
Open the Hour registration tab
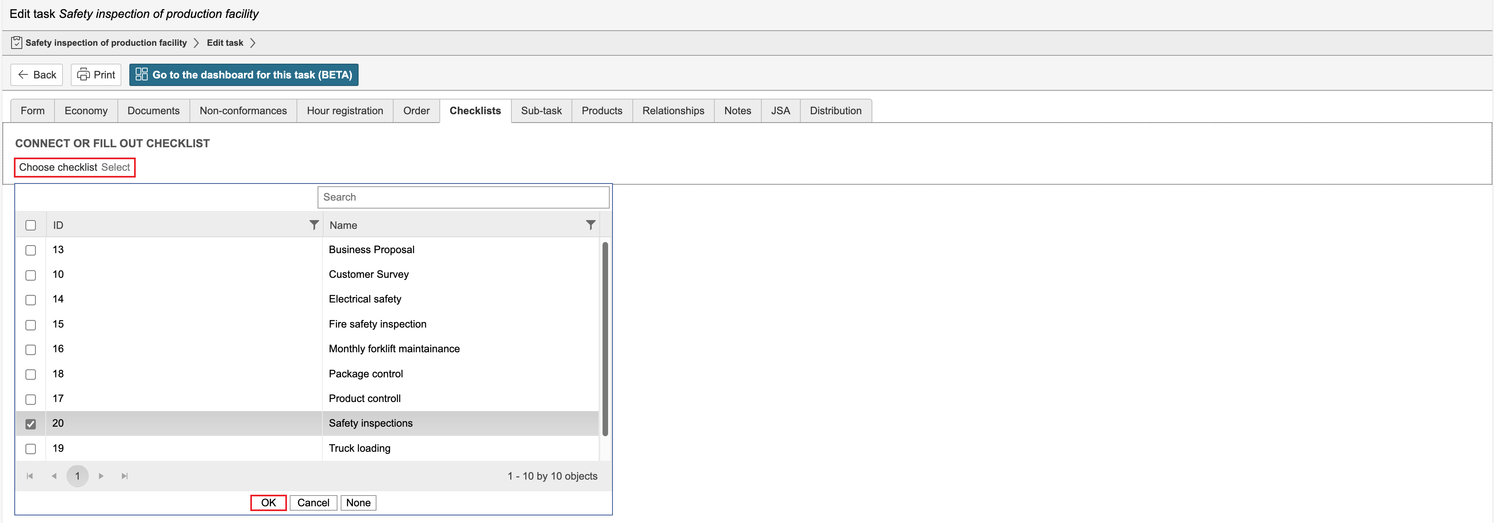point(345,111)
